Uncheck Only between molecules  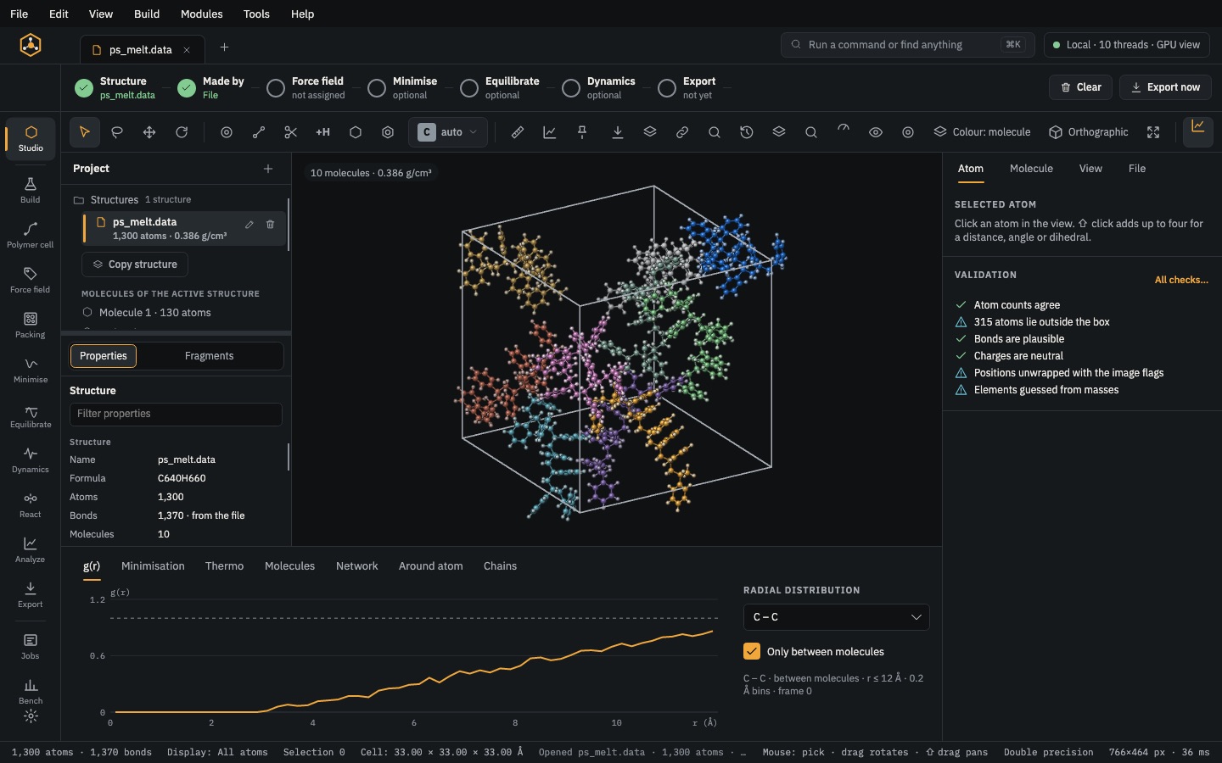pos(752,651)
